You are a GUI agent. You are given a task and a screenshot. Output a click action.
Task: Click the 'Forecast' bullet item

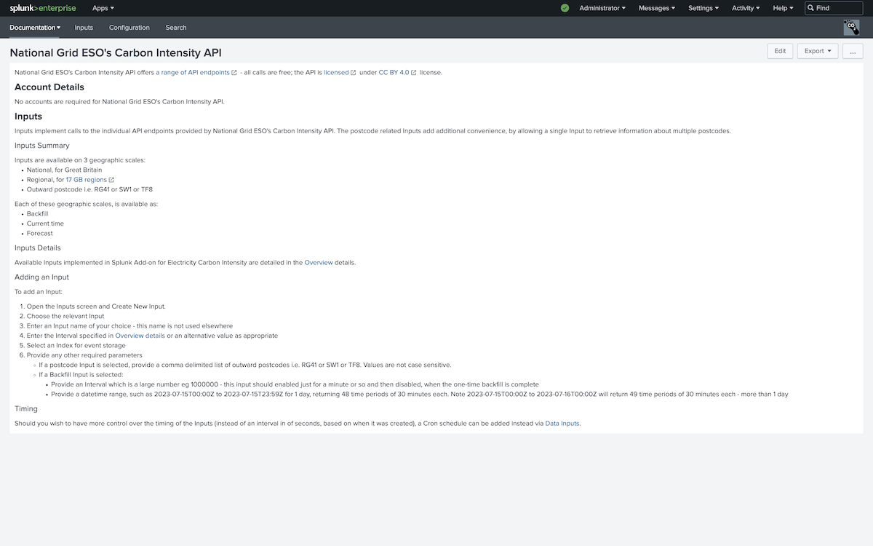tap(40, 234)
